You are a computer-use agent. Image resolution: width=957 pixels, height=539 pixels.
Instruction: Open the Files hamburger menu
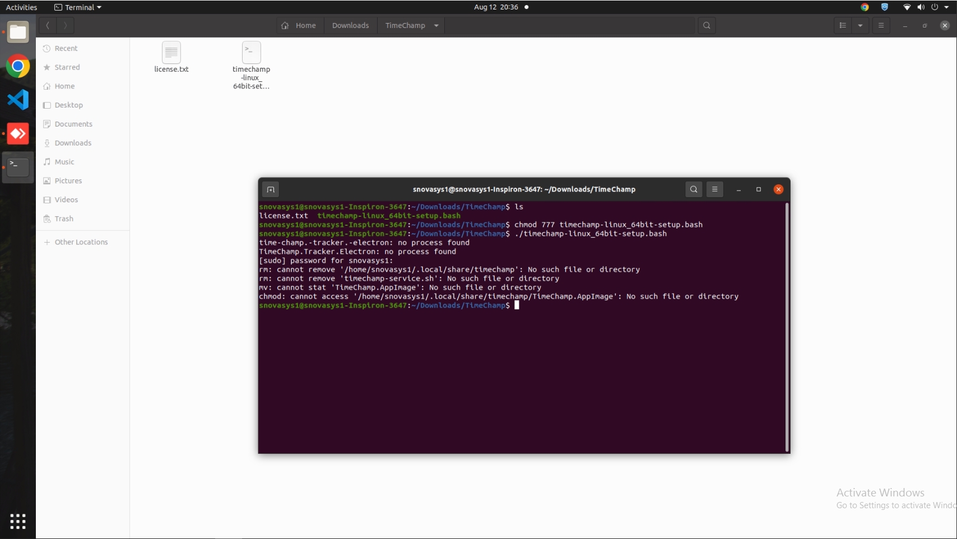[881, 25]
